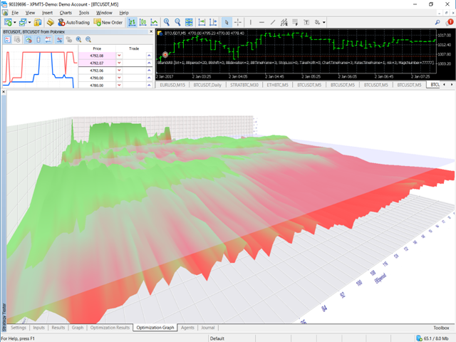
Task: Select the 4792.07 price cell
Action: pos(97,63)
